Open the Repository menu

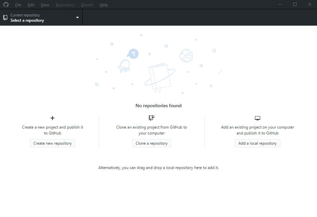point(65,5)
